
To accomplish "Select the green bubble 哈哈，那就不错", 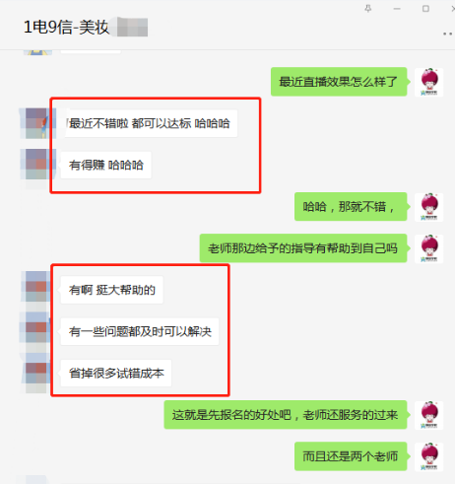I will pos(351,207).
